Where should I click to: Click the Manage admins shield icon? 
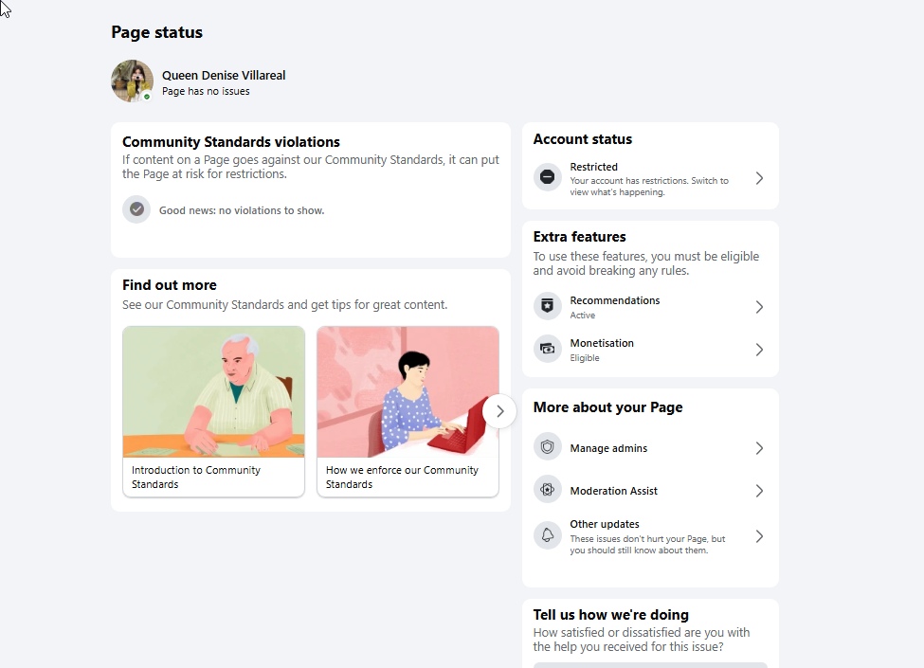548,447
